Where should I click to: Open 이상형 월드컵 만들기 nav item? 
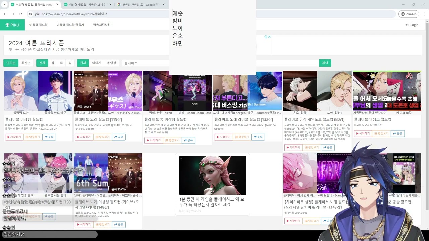(70, 25)
